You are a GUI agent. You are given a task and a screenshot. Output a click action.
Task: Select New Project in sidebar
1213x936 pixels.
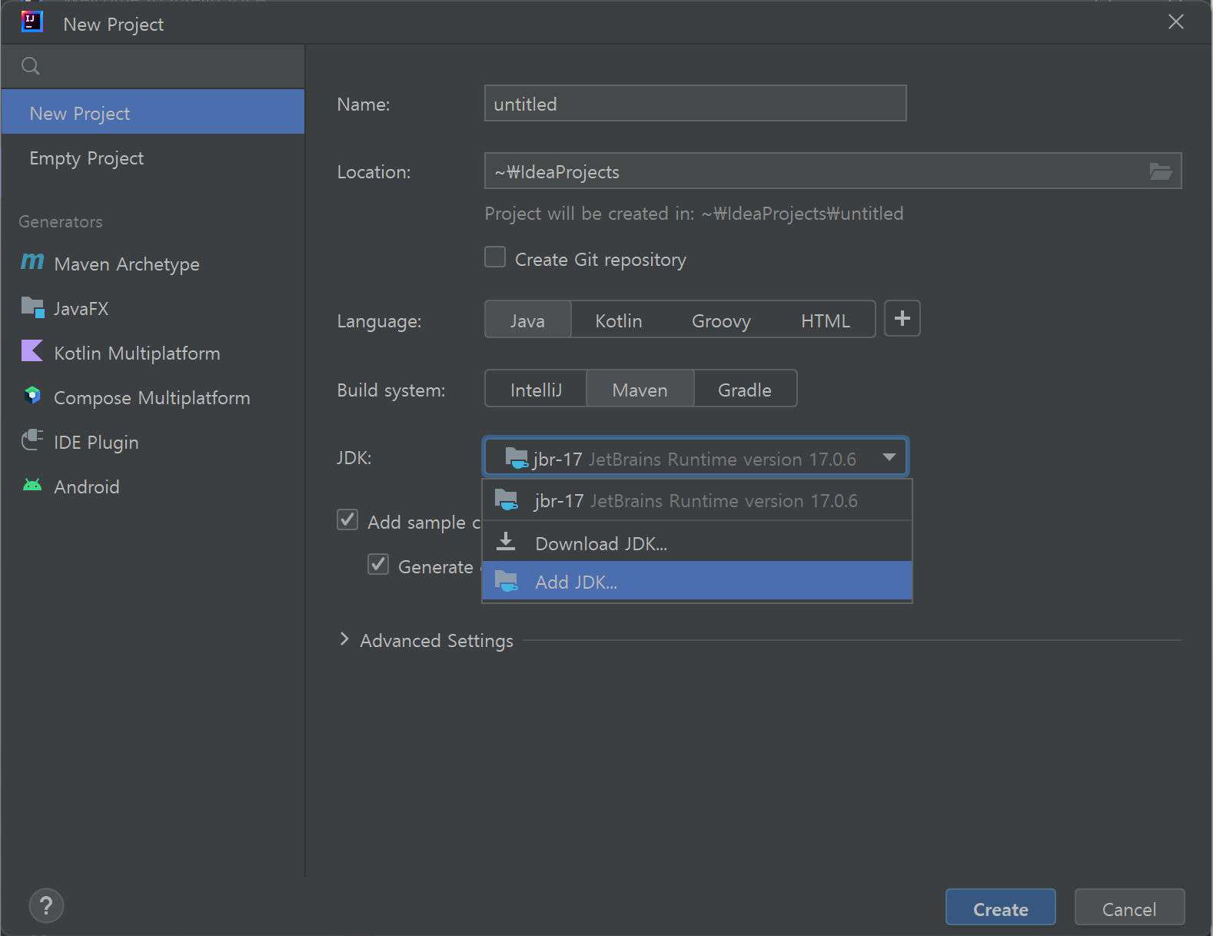153,112
